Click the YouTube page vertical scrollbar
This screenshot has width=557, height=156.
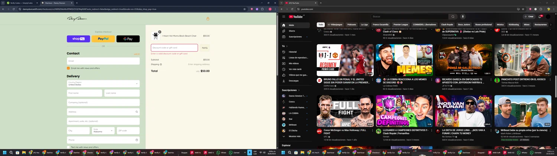coord(556,87)
